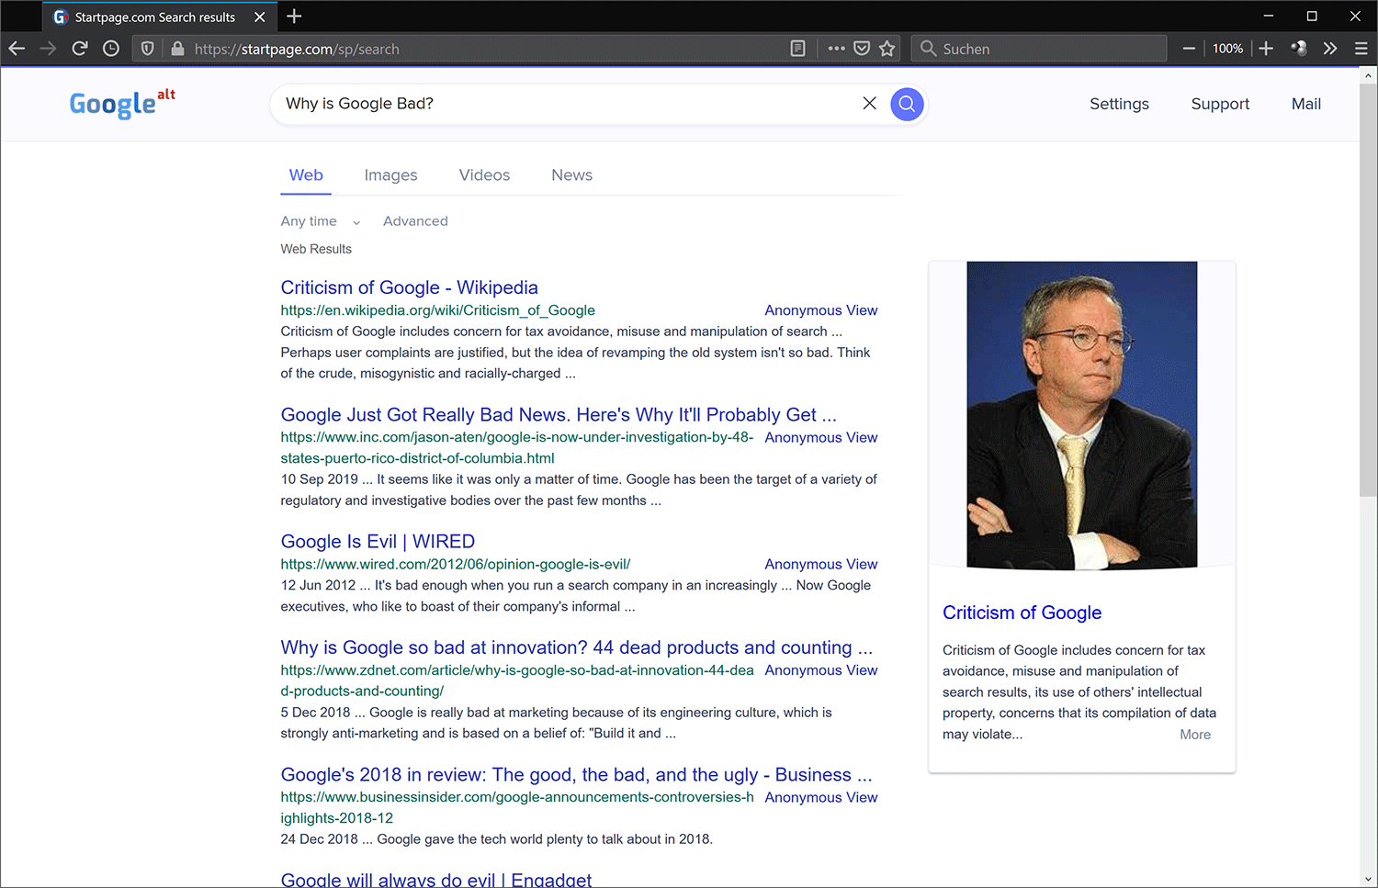Screen dimensions: 1378x888
Task: Open the Any time filter dropdown
Action: pyautogui.click(x=319, y=220)
